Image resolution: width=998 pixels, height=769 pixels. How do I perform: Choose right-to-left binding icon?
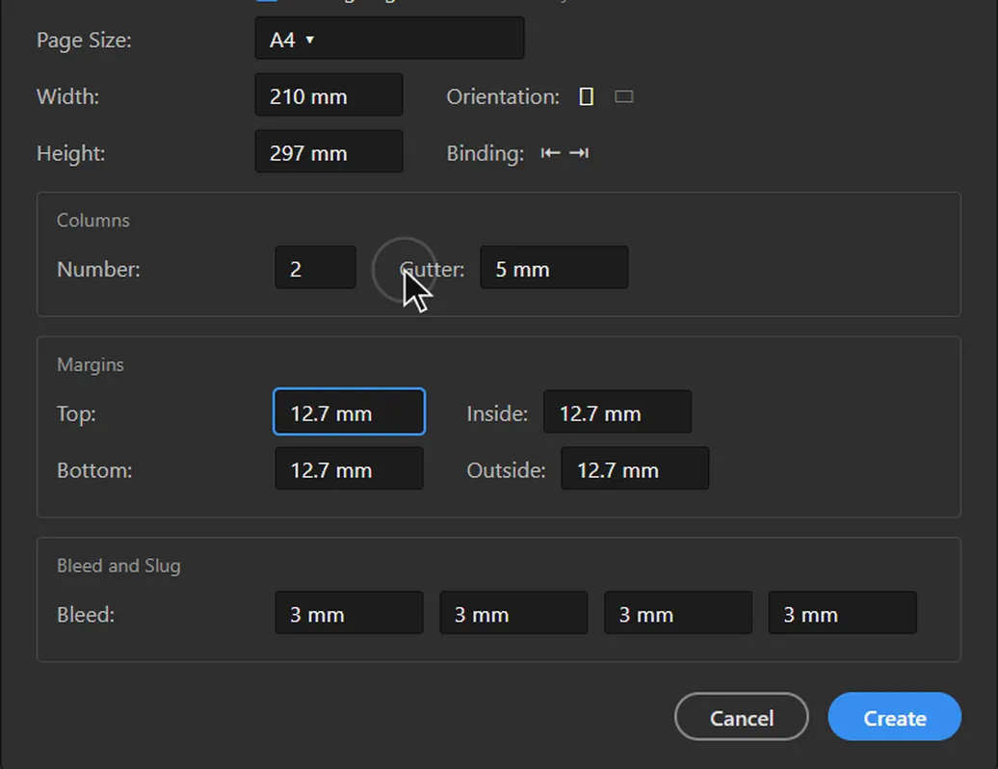click(x=579, y=153)
